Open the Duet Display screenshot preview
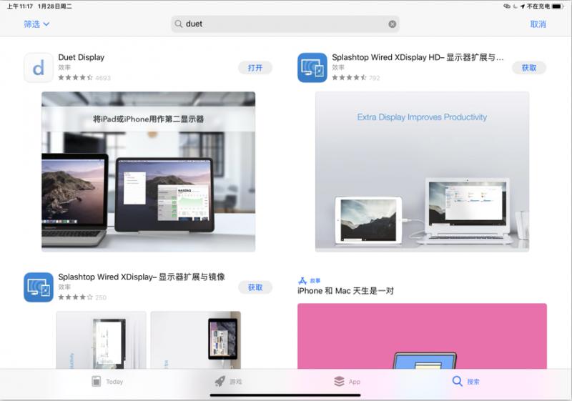 [x=149, y=172]
